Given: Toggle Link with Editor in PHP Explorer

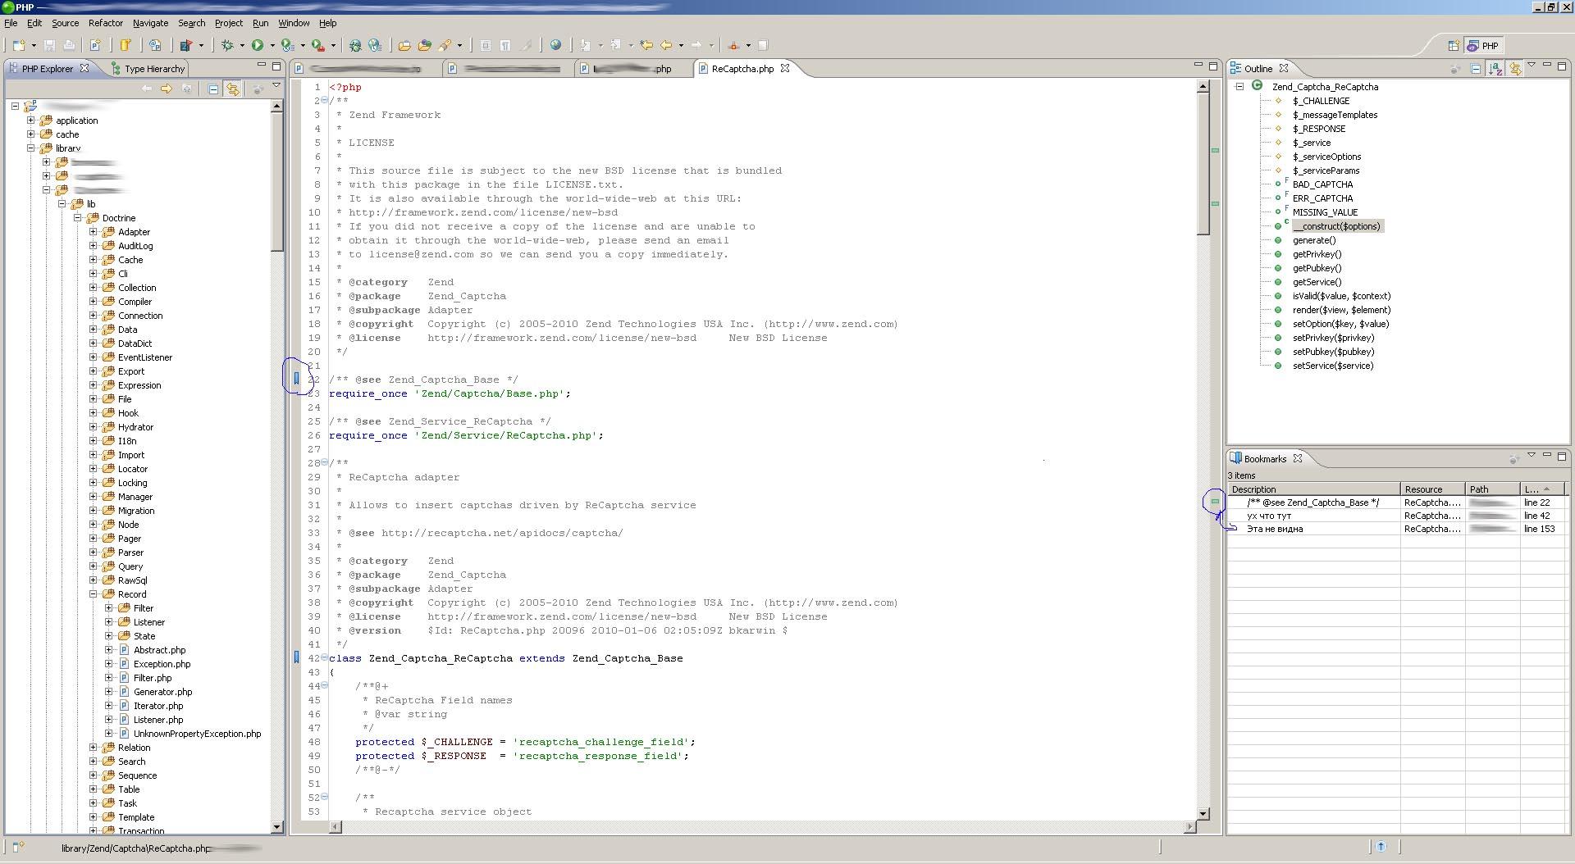Looking at the screenshot, I should 234,89.
